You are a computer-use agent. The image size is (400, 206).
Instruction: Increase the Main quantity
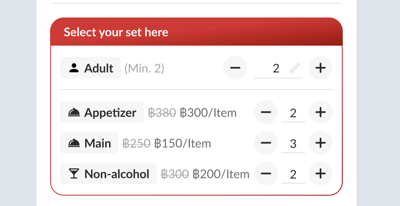pos(320,143)
